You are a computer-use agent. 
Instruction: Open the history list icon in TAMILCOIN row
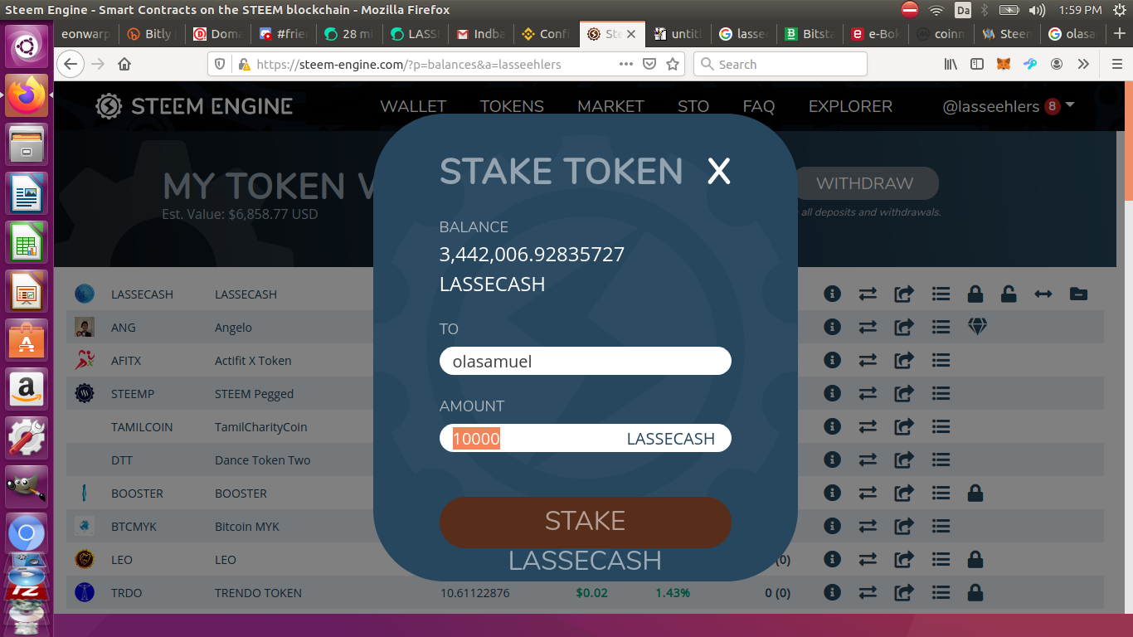point(941,426)
